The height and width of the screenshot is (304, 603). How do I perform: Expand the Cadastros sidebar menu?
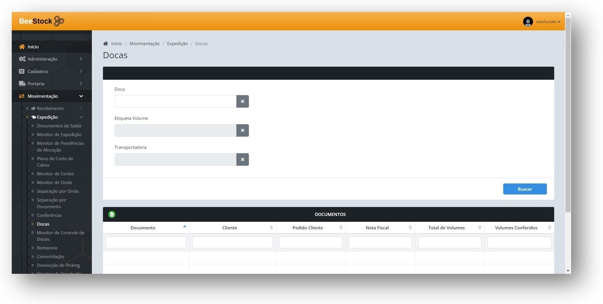pyautogui.click(x=50, y=71)
